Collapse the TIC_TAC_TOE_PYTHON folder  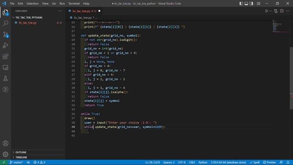tap(29, 17)
